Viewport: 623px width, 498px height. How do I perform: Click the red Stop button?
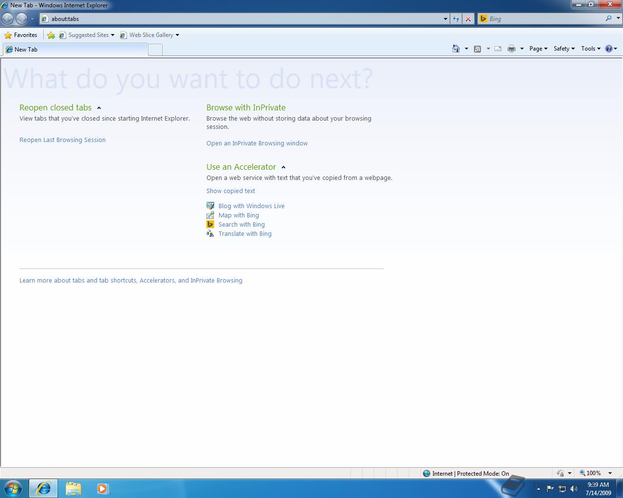click(468, 19)
